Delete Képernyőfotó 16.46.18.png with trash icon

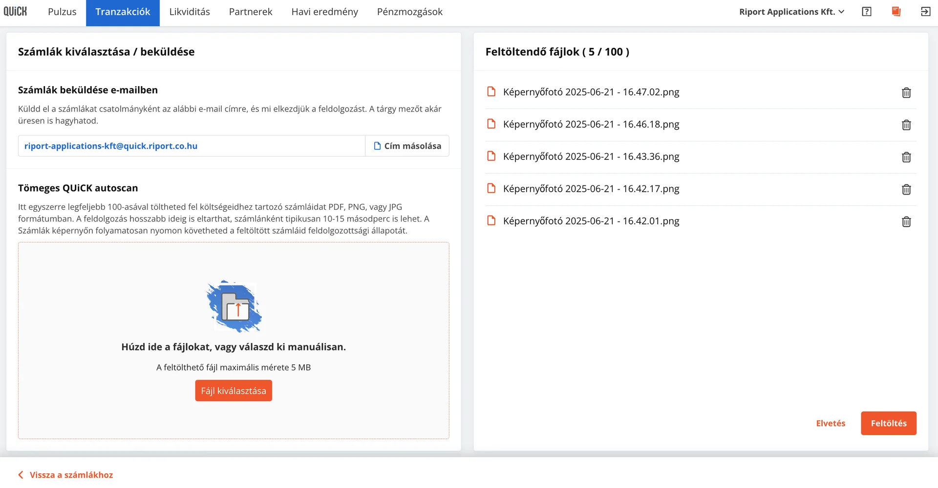point(906,125)
